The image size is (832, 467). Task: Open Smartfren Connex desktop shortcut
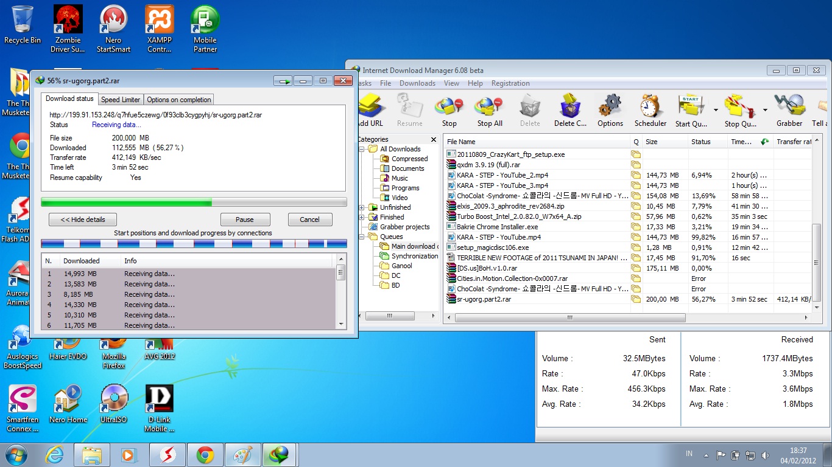(23, 408)
